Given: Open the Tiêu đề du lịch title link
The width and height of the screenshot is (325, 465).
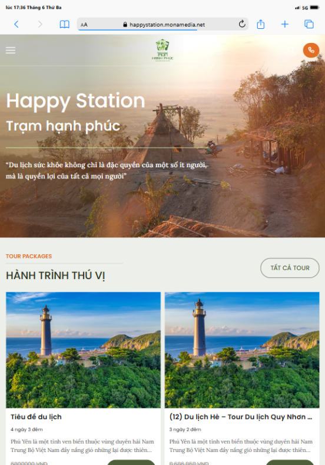Looking at the screenshot, I should 36,417.
